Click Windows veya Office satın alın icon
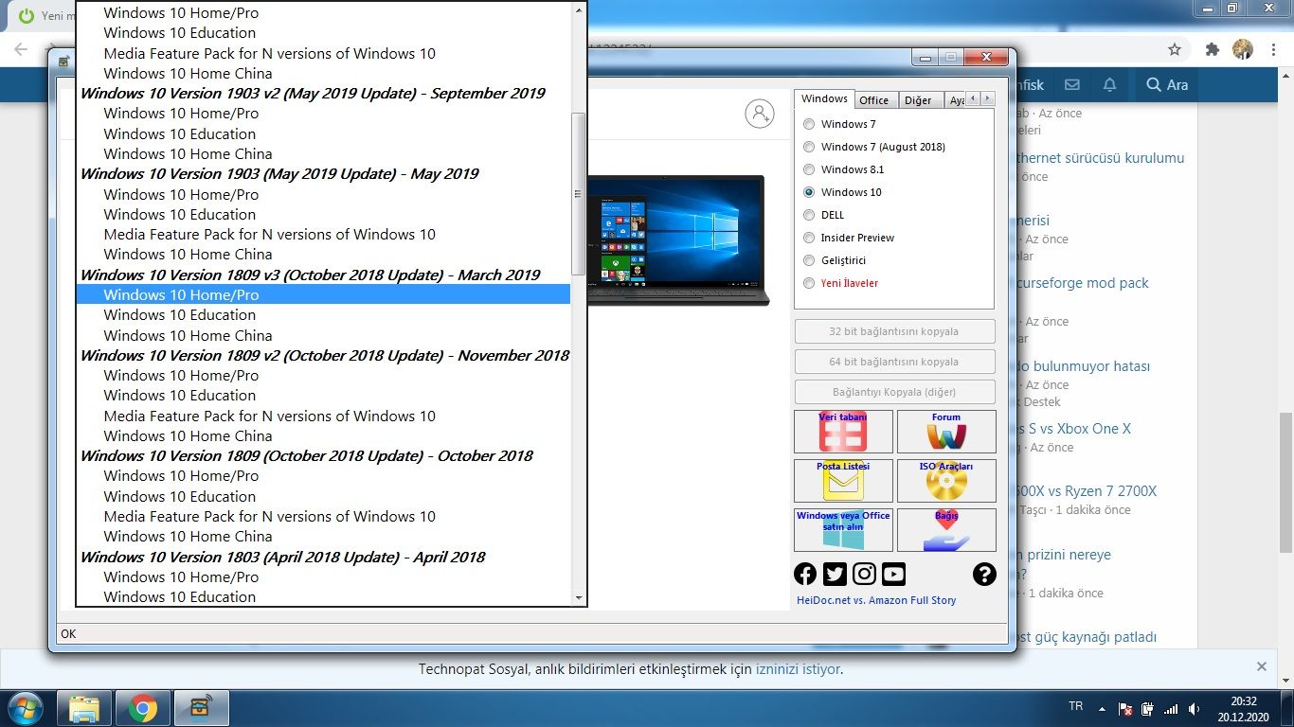1294x727 pixels. [x=843, y=530]
